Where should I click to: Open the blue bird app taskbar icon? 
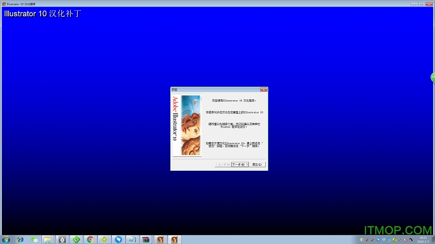point(118,240)
